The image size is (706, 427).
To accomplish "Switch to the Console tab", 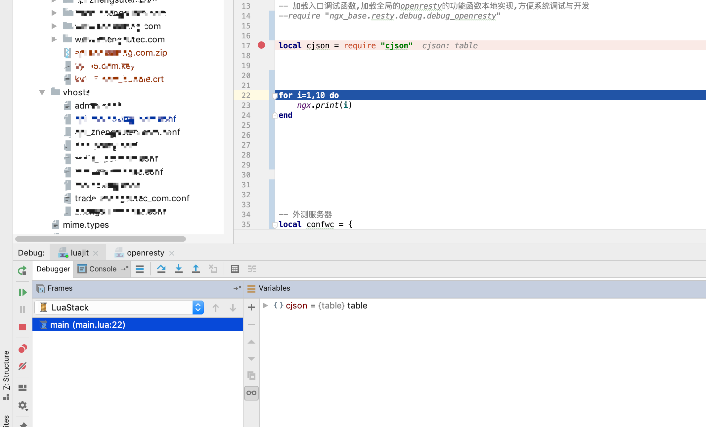I will coord(103,269).
